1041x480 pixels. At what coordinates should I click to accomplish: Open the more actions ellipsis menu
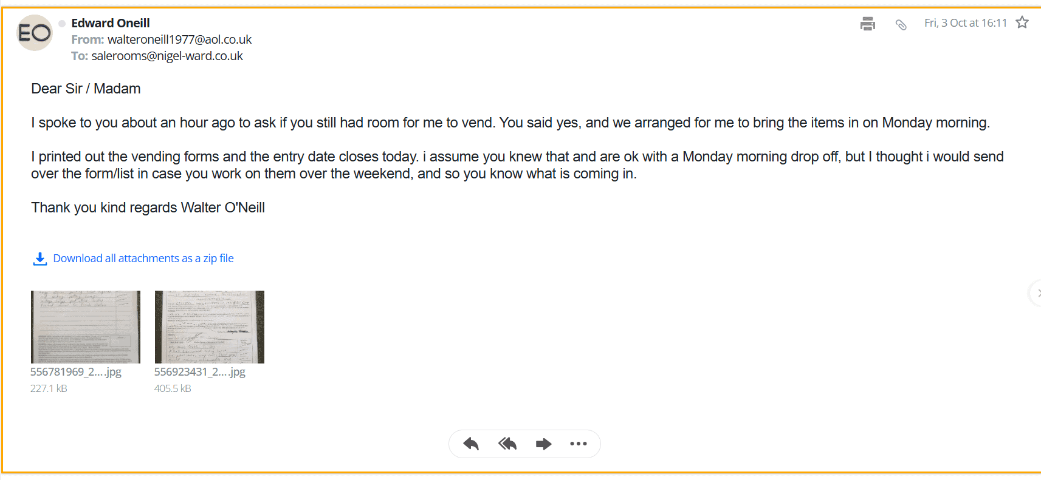pos(579,444)
